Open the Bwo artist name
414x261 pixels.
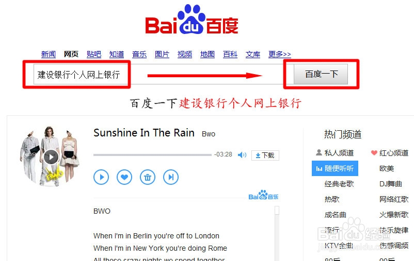209,134
